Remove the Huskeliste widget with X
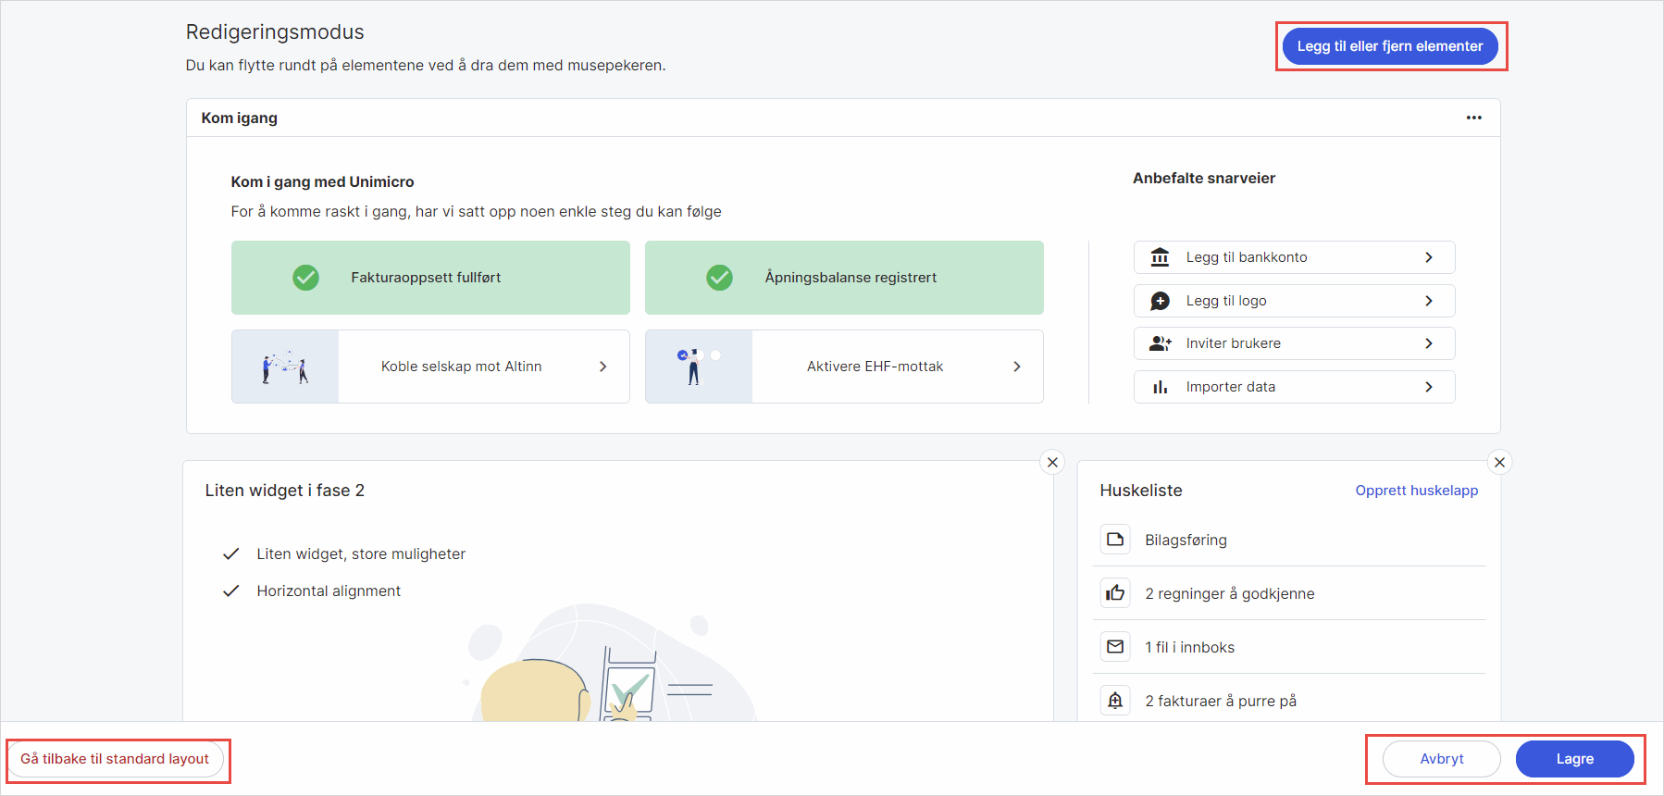Viewport: 1664px width, 796px height. (x=1499, y=462)
